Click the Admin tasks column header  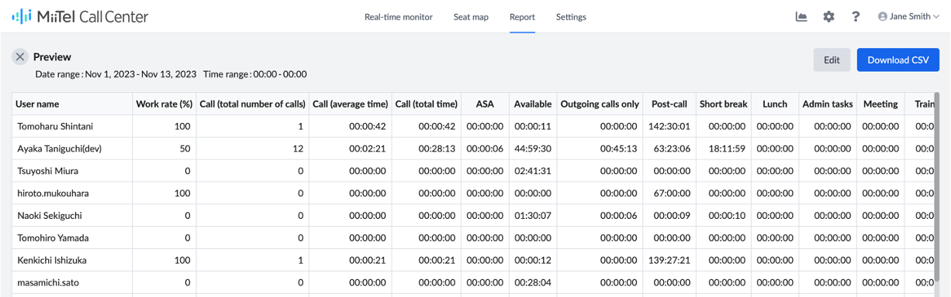tap(828, 104)
